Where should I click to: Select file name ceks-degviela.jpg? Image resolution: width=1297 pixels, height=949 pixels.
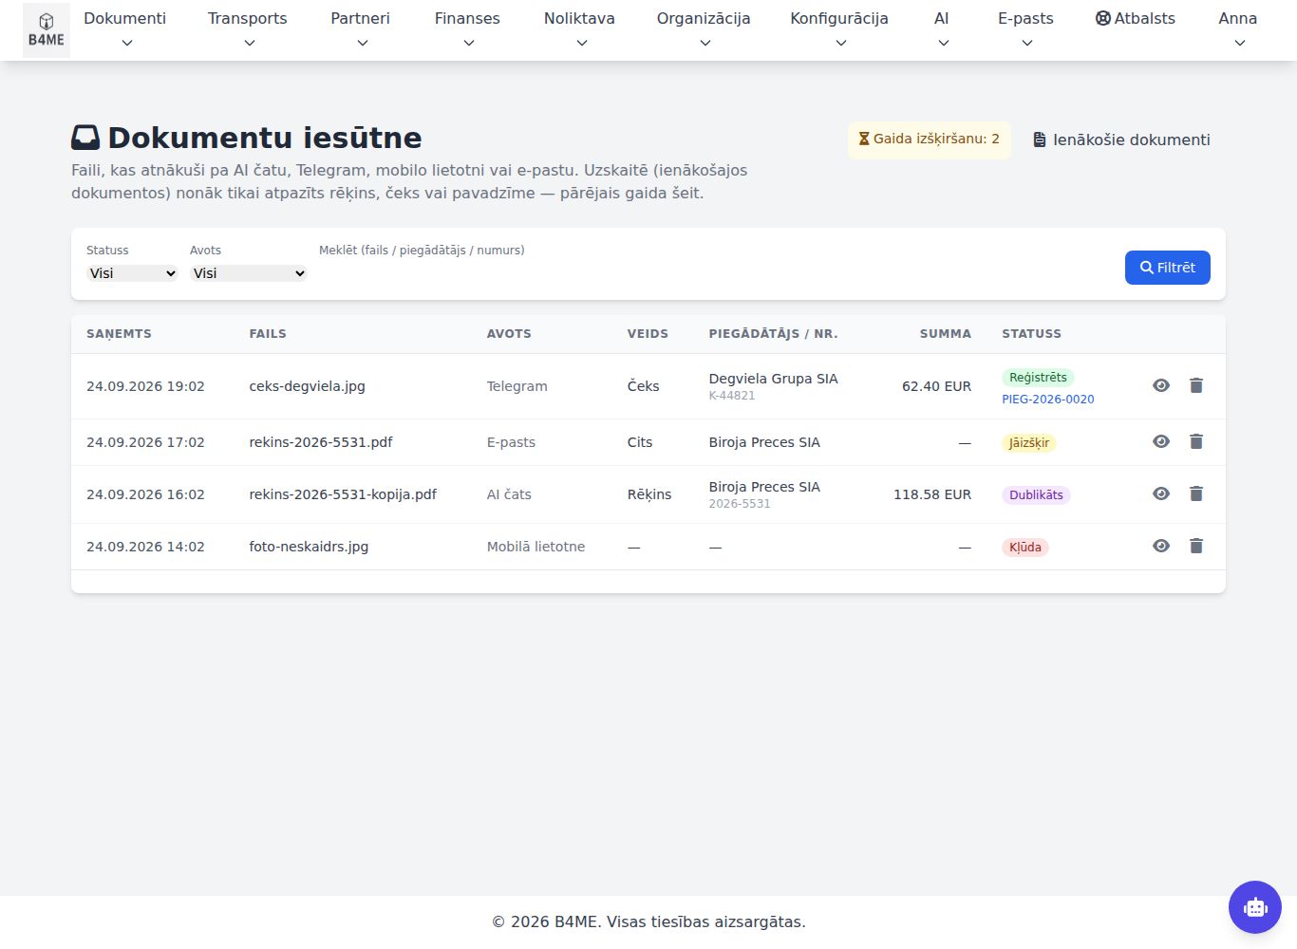coord(307,386)
